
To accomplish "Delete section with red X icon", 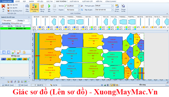I will (19, 52).
